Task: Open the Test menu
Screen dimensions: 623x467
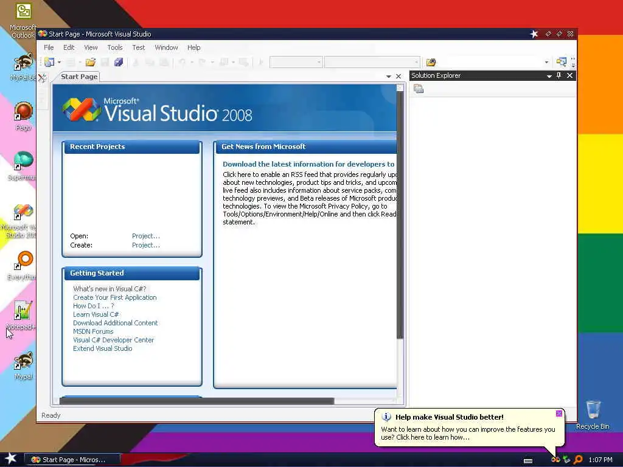Action: pos(138,47)
